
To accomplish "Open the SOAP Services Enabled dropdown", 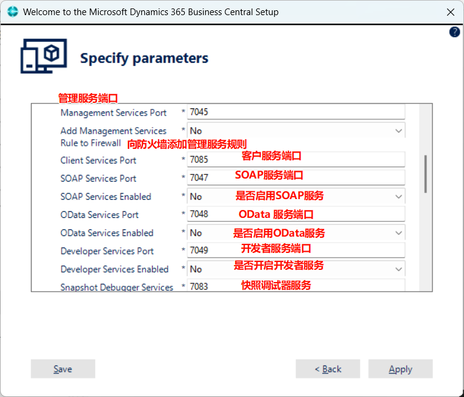I will click(296, 196).
